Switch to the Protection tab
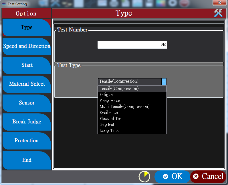The image size is (228, 185). tap(27, 141)
